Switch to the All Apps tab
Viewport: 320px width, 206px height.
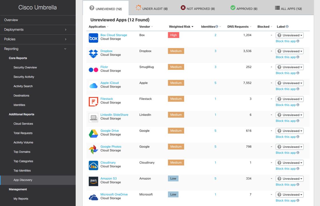pos(288,8)
